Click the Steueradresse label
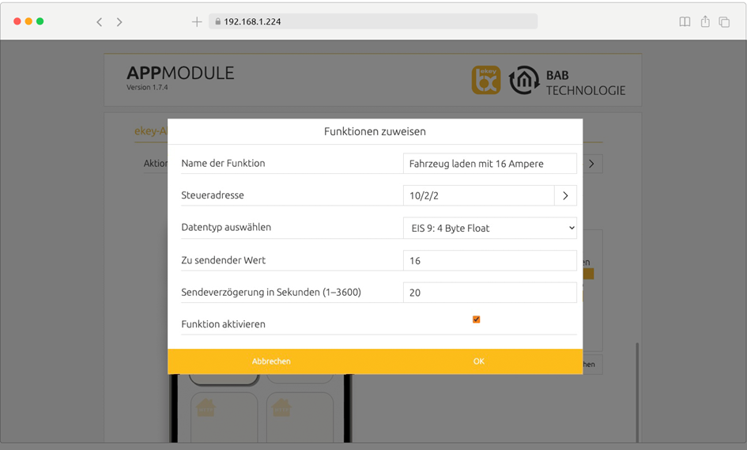The image size is (747, 450). [213, 195]
